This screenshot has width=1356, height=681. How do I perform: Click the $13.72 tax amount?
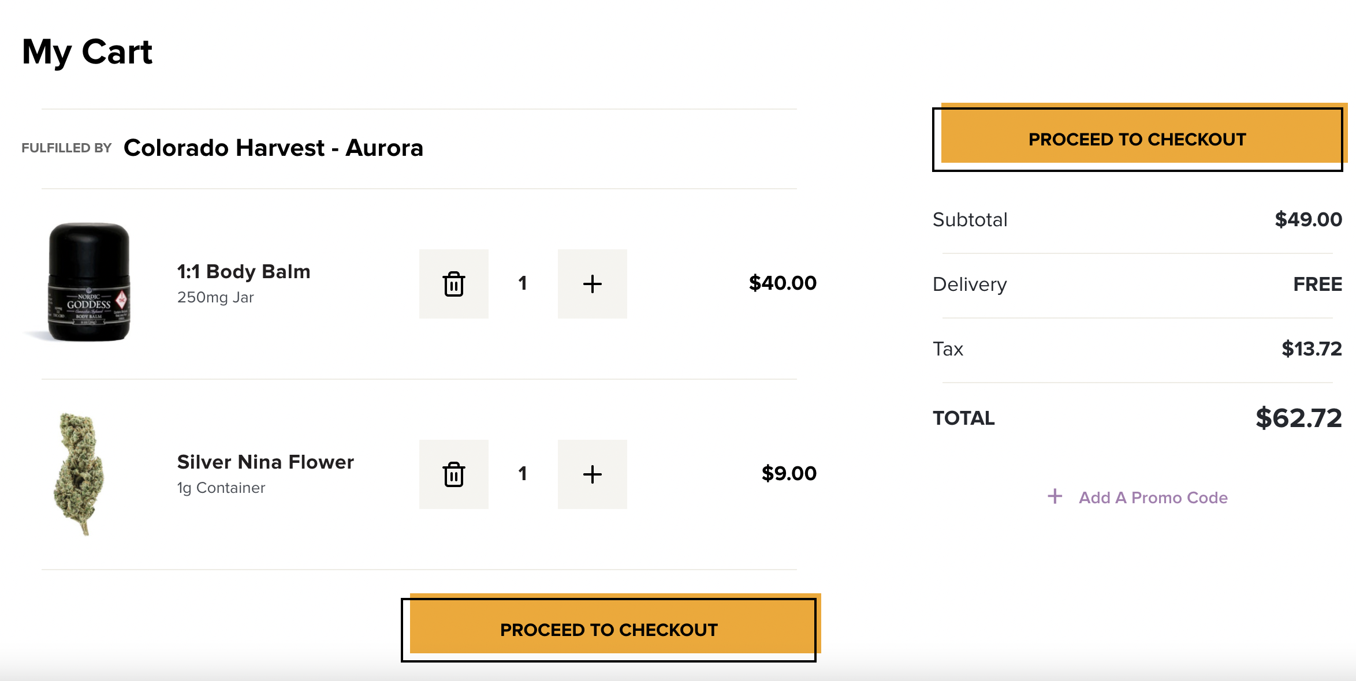[1311, 349]
